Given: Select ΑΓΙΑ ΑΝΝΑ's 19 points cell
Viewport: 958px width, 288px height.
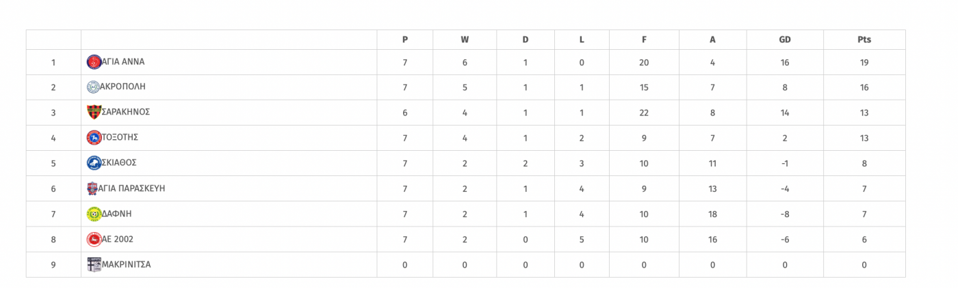Looking at the screenshot, I should [864, 62].
